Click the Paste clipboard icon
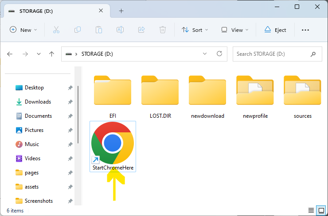The height and width of the screenshot is (216, 328). pos(99,30)
